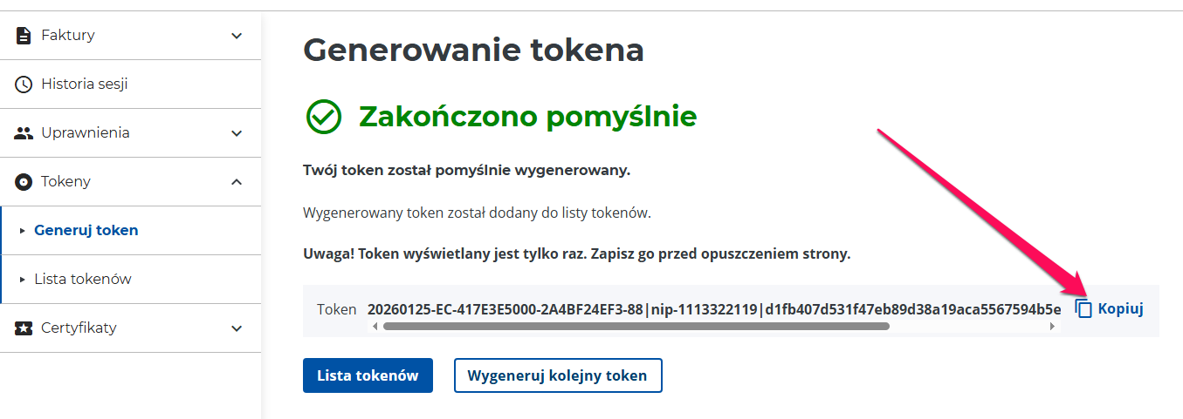This screenshot has height=419, width=1183.
Task: Click the Uprawnienia people icon
Action: click(x=24, y=133)
